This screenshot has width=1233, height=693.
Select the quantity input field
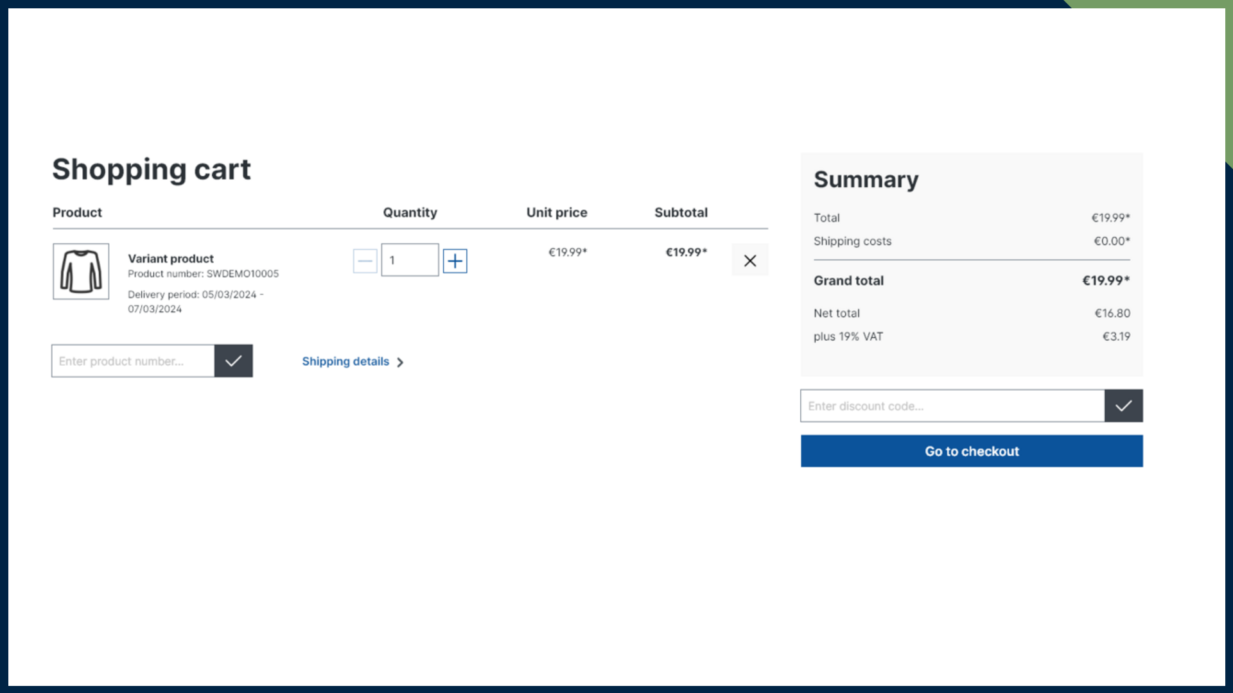(x=410, y=260)
